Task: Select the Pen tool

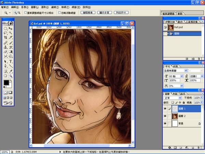Action: pyautogui.click(x=5, y=66)
